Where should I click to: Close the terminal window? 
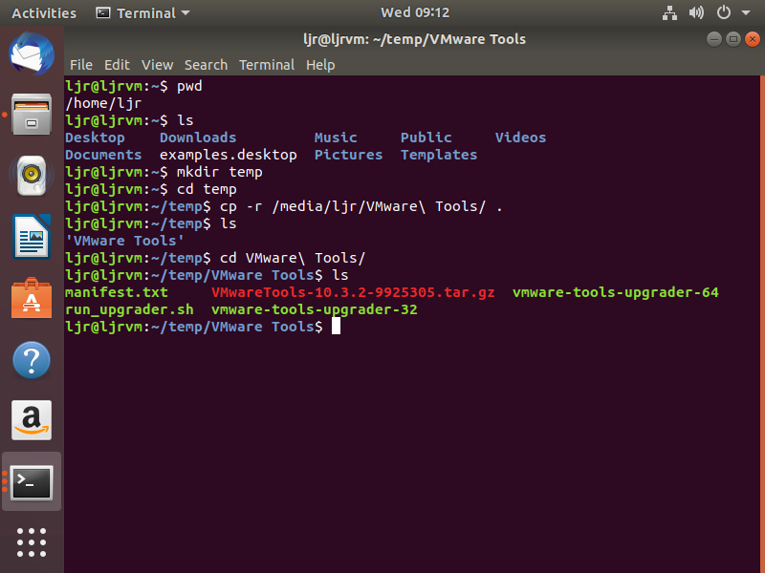753,39
